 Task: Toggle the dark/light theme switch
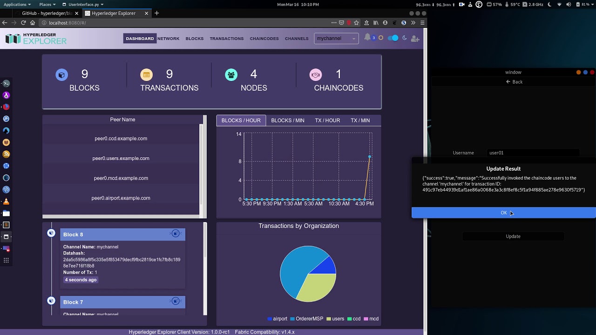(x=393, y=38)
